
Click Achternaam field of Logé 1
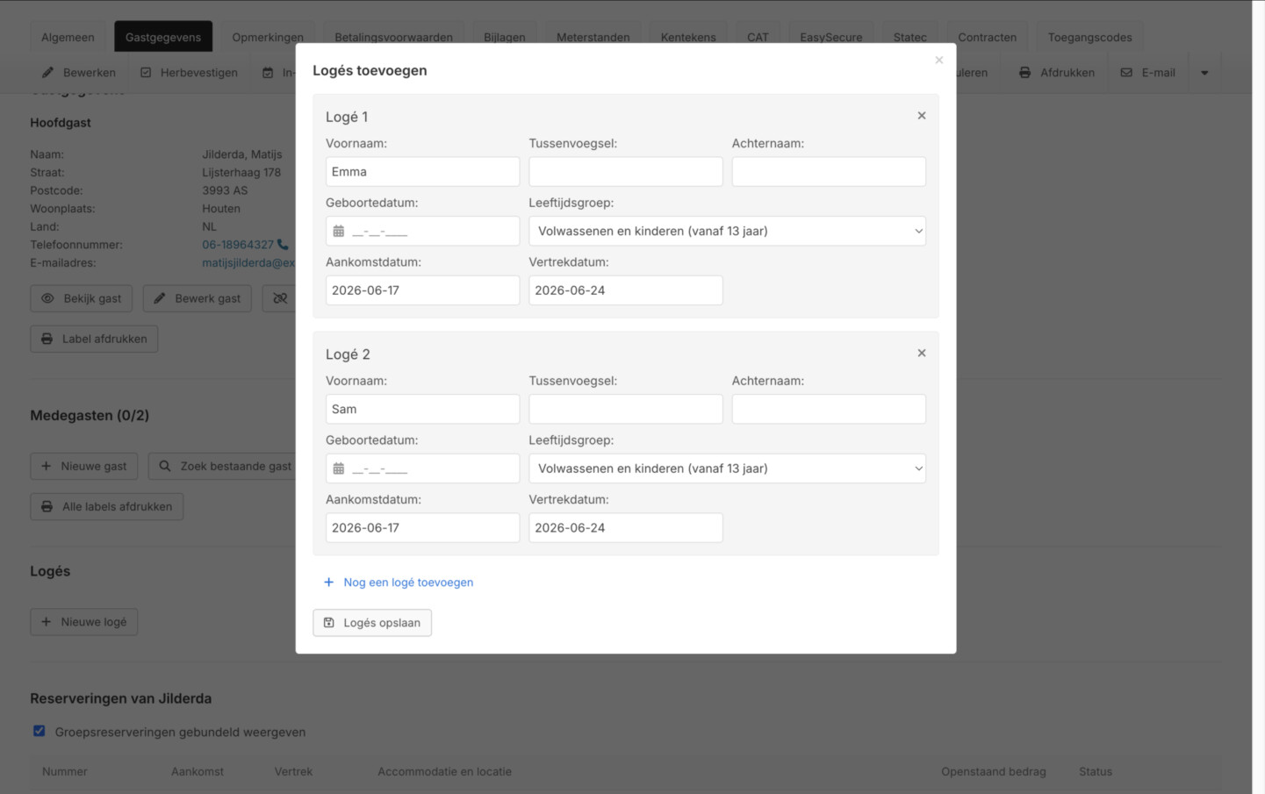coord(829,172)
